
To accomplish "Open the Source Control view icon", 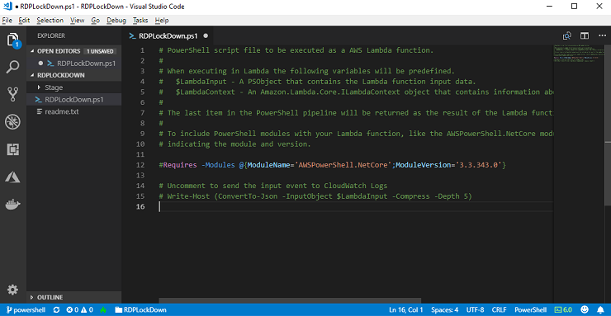I will coord(13,95).
